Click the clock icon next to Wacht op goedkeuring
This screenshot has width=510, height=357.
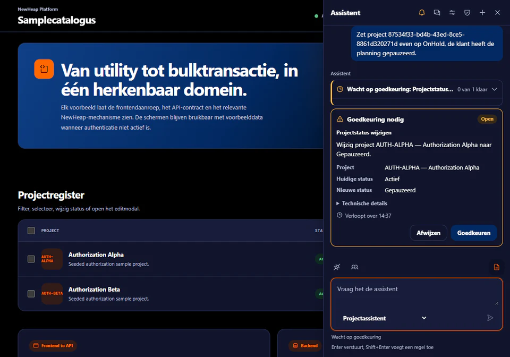coord(340,89)
